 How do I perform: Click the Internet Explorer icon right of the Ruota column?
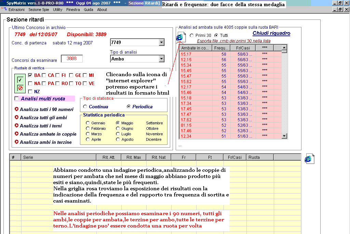pos(309,159)
